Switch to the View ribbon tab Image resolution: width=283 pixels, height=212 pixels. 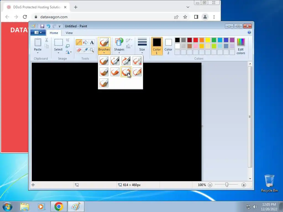pyautogui.click(x=69, y=33)
